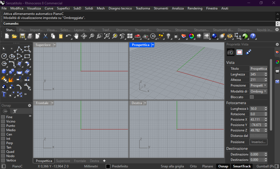Open the File menu
The height and width of the screenshot is (169, 280).
pyautogui.click(x=4, y=8)
